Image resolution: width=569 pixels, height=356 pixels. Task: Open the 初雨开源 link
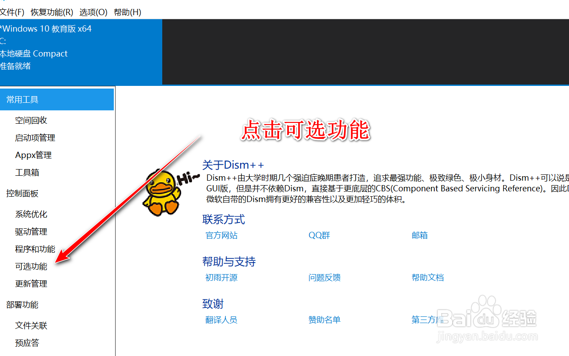221,277
